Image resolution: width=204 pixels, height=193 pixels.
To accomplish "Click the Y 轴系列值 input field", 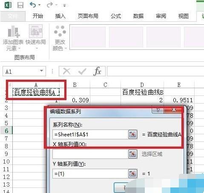I will (90, 173).
